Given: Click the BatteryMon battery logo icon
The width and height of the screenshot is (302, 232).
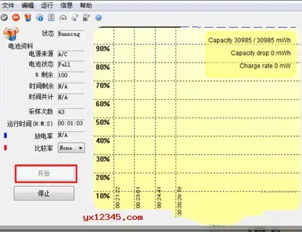Looking at the screenshot, I should [x=11, y=34].
